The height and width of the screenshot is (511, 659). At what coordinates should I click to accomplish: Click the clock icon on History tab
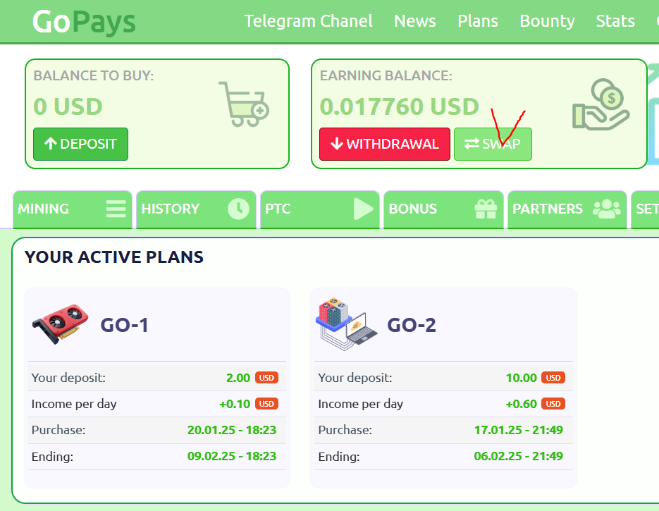[x=238, y=209]
